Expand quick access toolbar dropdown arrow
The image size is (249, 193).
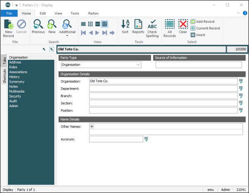pyautogui.click(x=17, y=5)
